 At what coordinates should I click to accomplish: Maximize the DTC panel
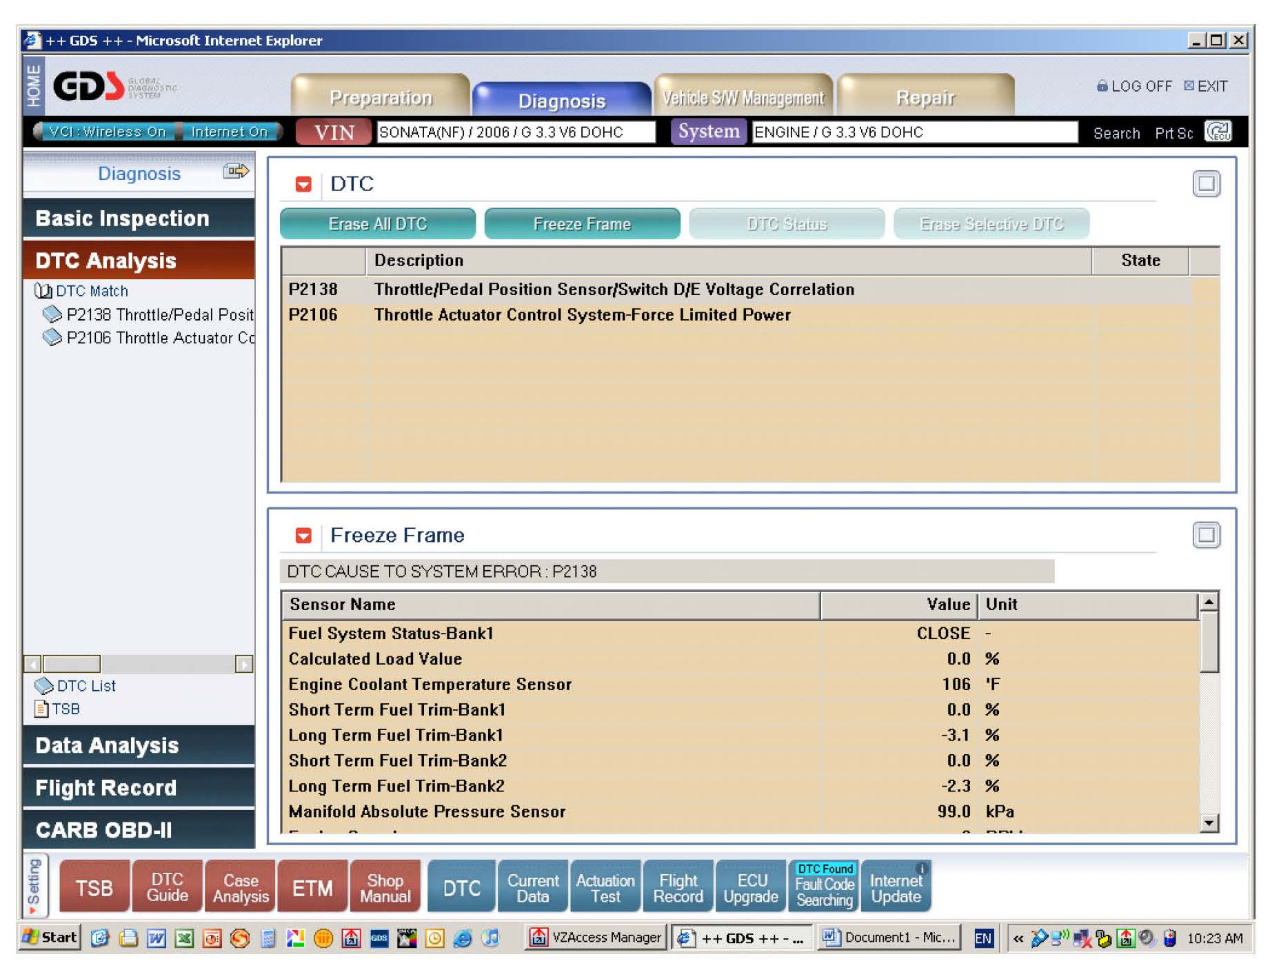(x=1206, y=184)
